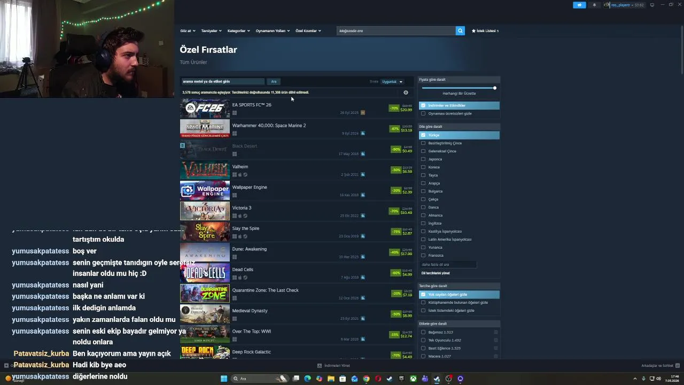Collapse the Tercihe göre daralt section header

pos(459,286)
